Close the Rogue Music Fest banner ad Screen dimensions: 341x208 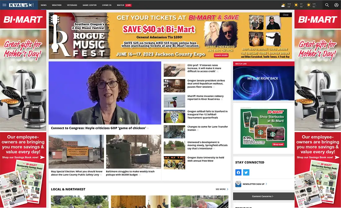click(286, 15)
